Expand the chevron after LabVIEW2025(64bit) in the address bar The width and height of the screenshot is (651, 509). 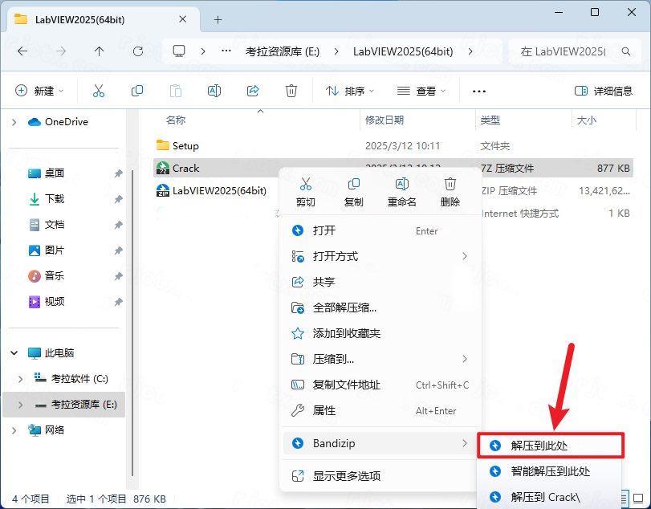tap(470, 51)
